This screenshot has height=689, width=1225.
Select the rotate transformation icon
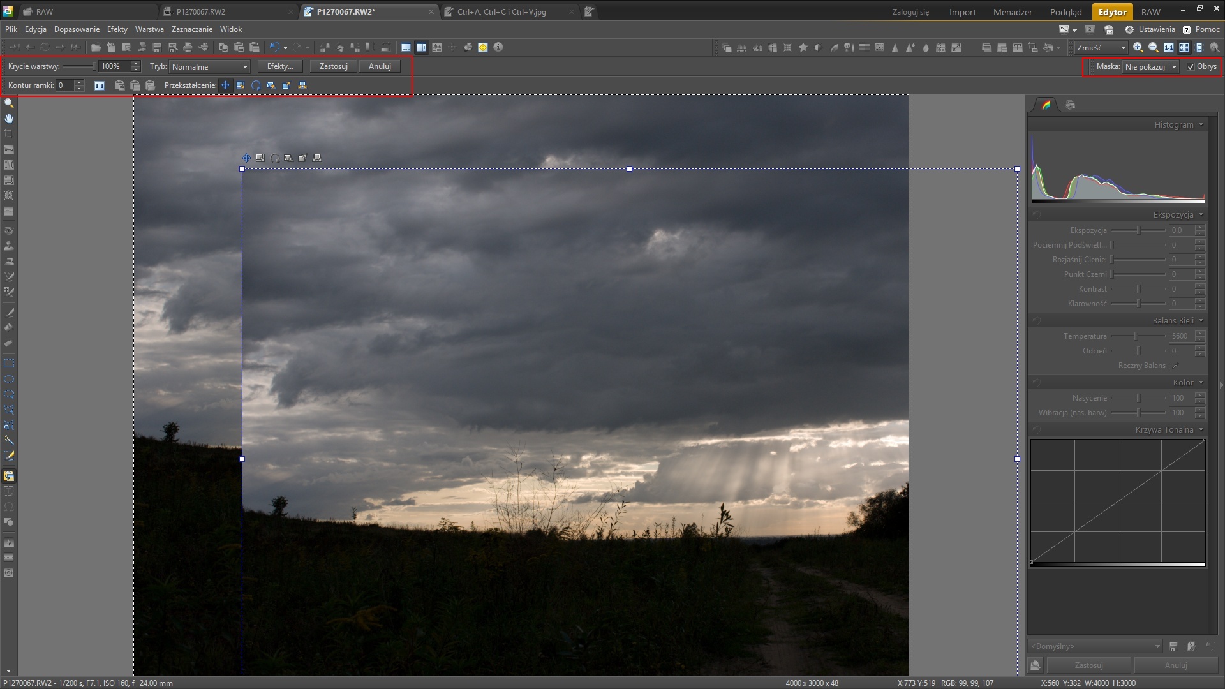click(x=256, y=85)
